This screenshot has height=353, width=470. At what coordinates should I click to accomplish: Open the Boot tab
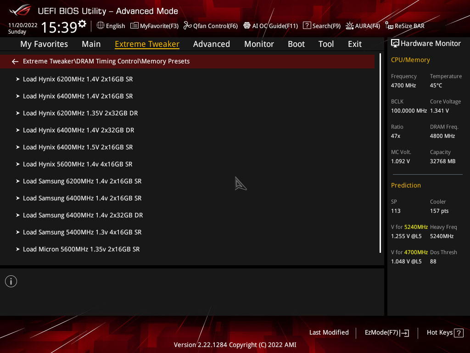[296, 44]
